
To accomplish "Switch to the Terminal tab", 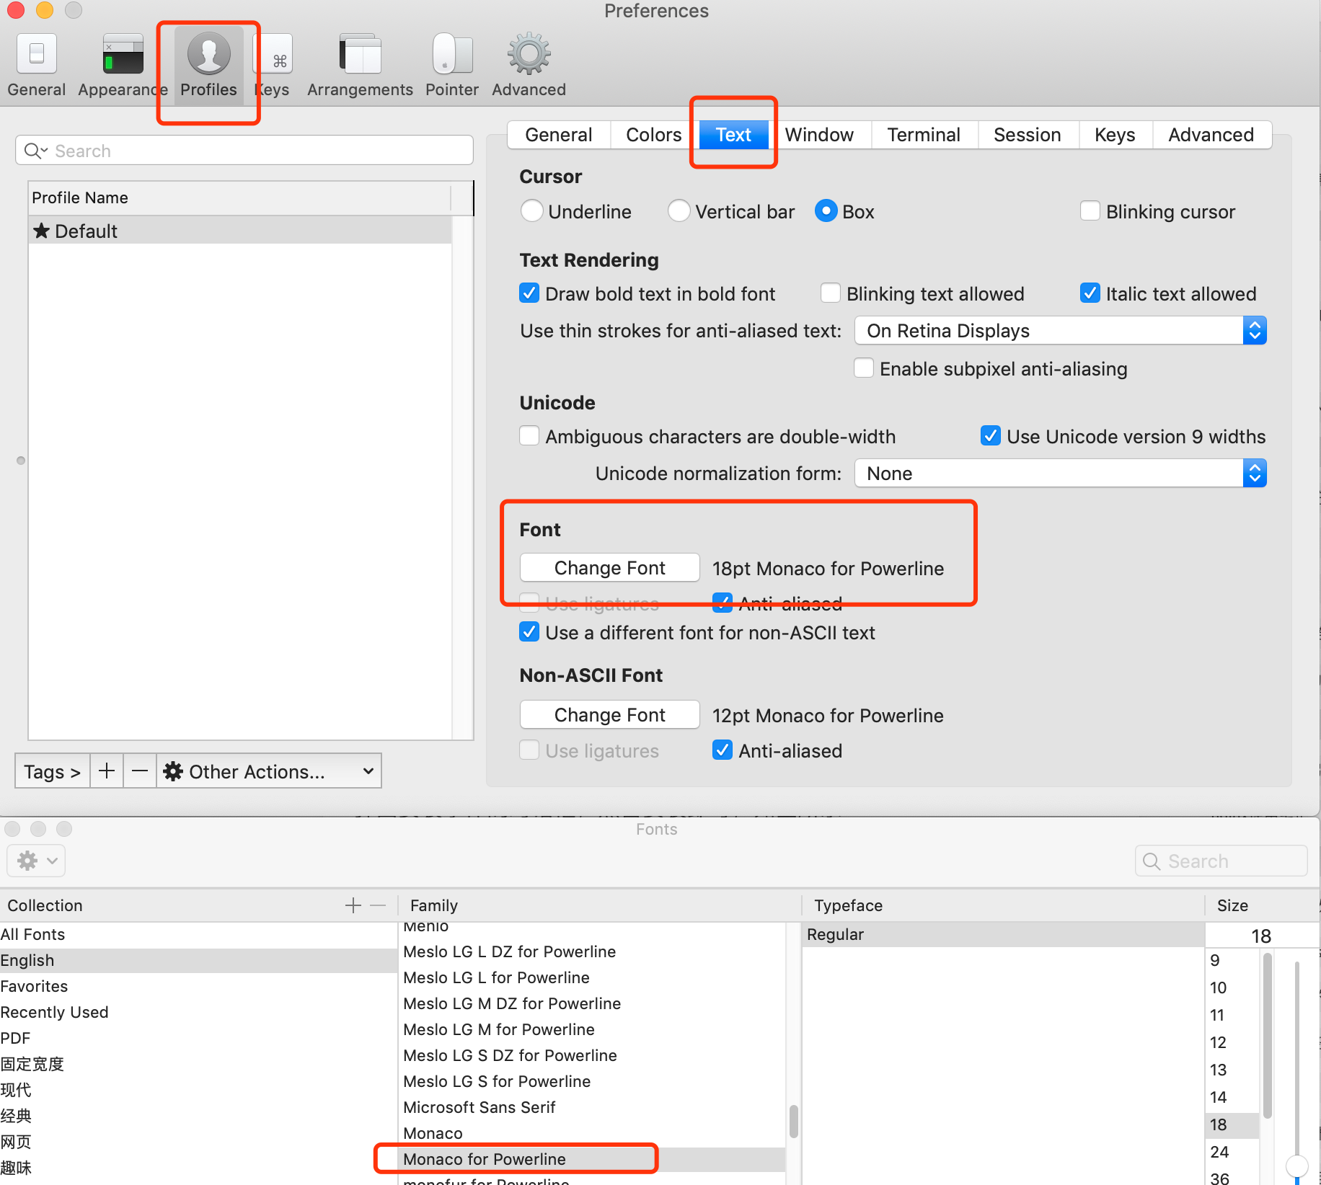I will pos(923,135).
